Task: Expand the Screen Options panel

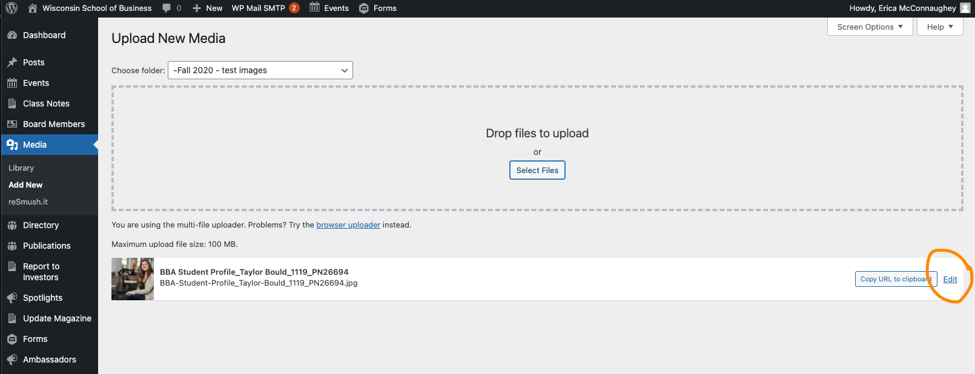Action: tap(870, 27)
